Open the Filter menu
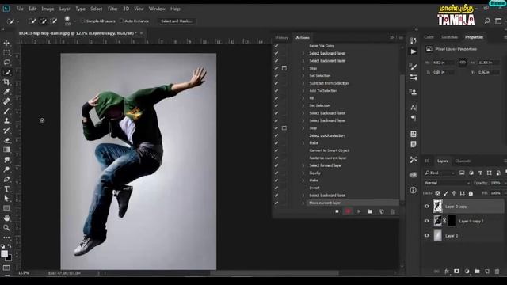The image size is (507, 285). click(112, 9)
